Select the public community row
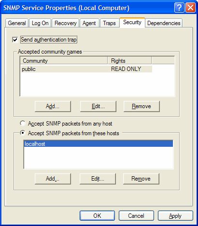 pyautogui.click(x=86, y=69)
